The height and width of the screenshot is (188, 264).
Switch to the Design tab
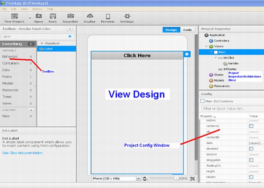pos(171,30)
